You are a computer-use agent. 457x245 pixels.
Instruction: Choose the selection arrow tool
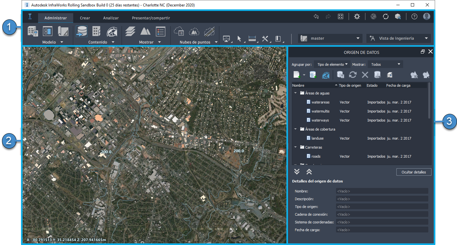click(x=239, y=39)
